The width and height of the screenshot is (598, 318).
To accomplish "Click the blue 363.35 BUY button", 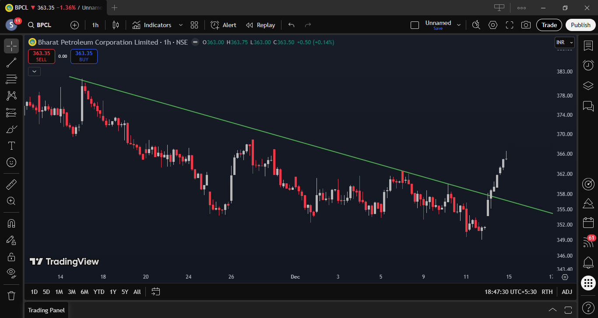I will click(x=84, y=56).
